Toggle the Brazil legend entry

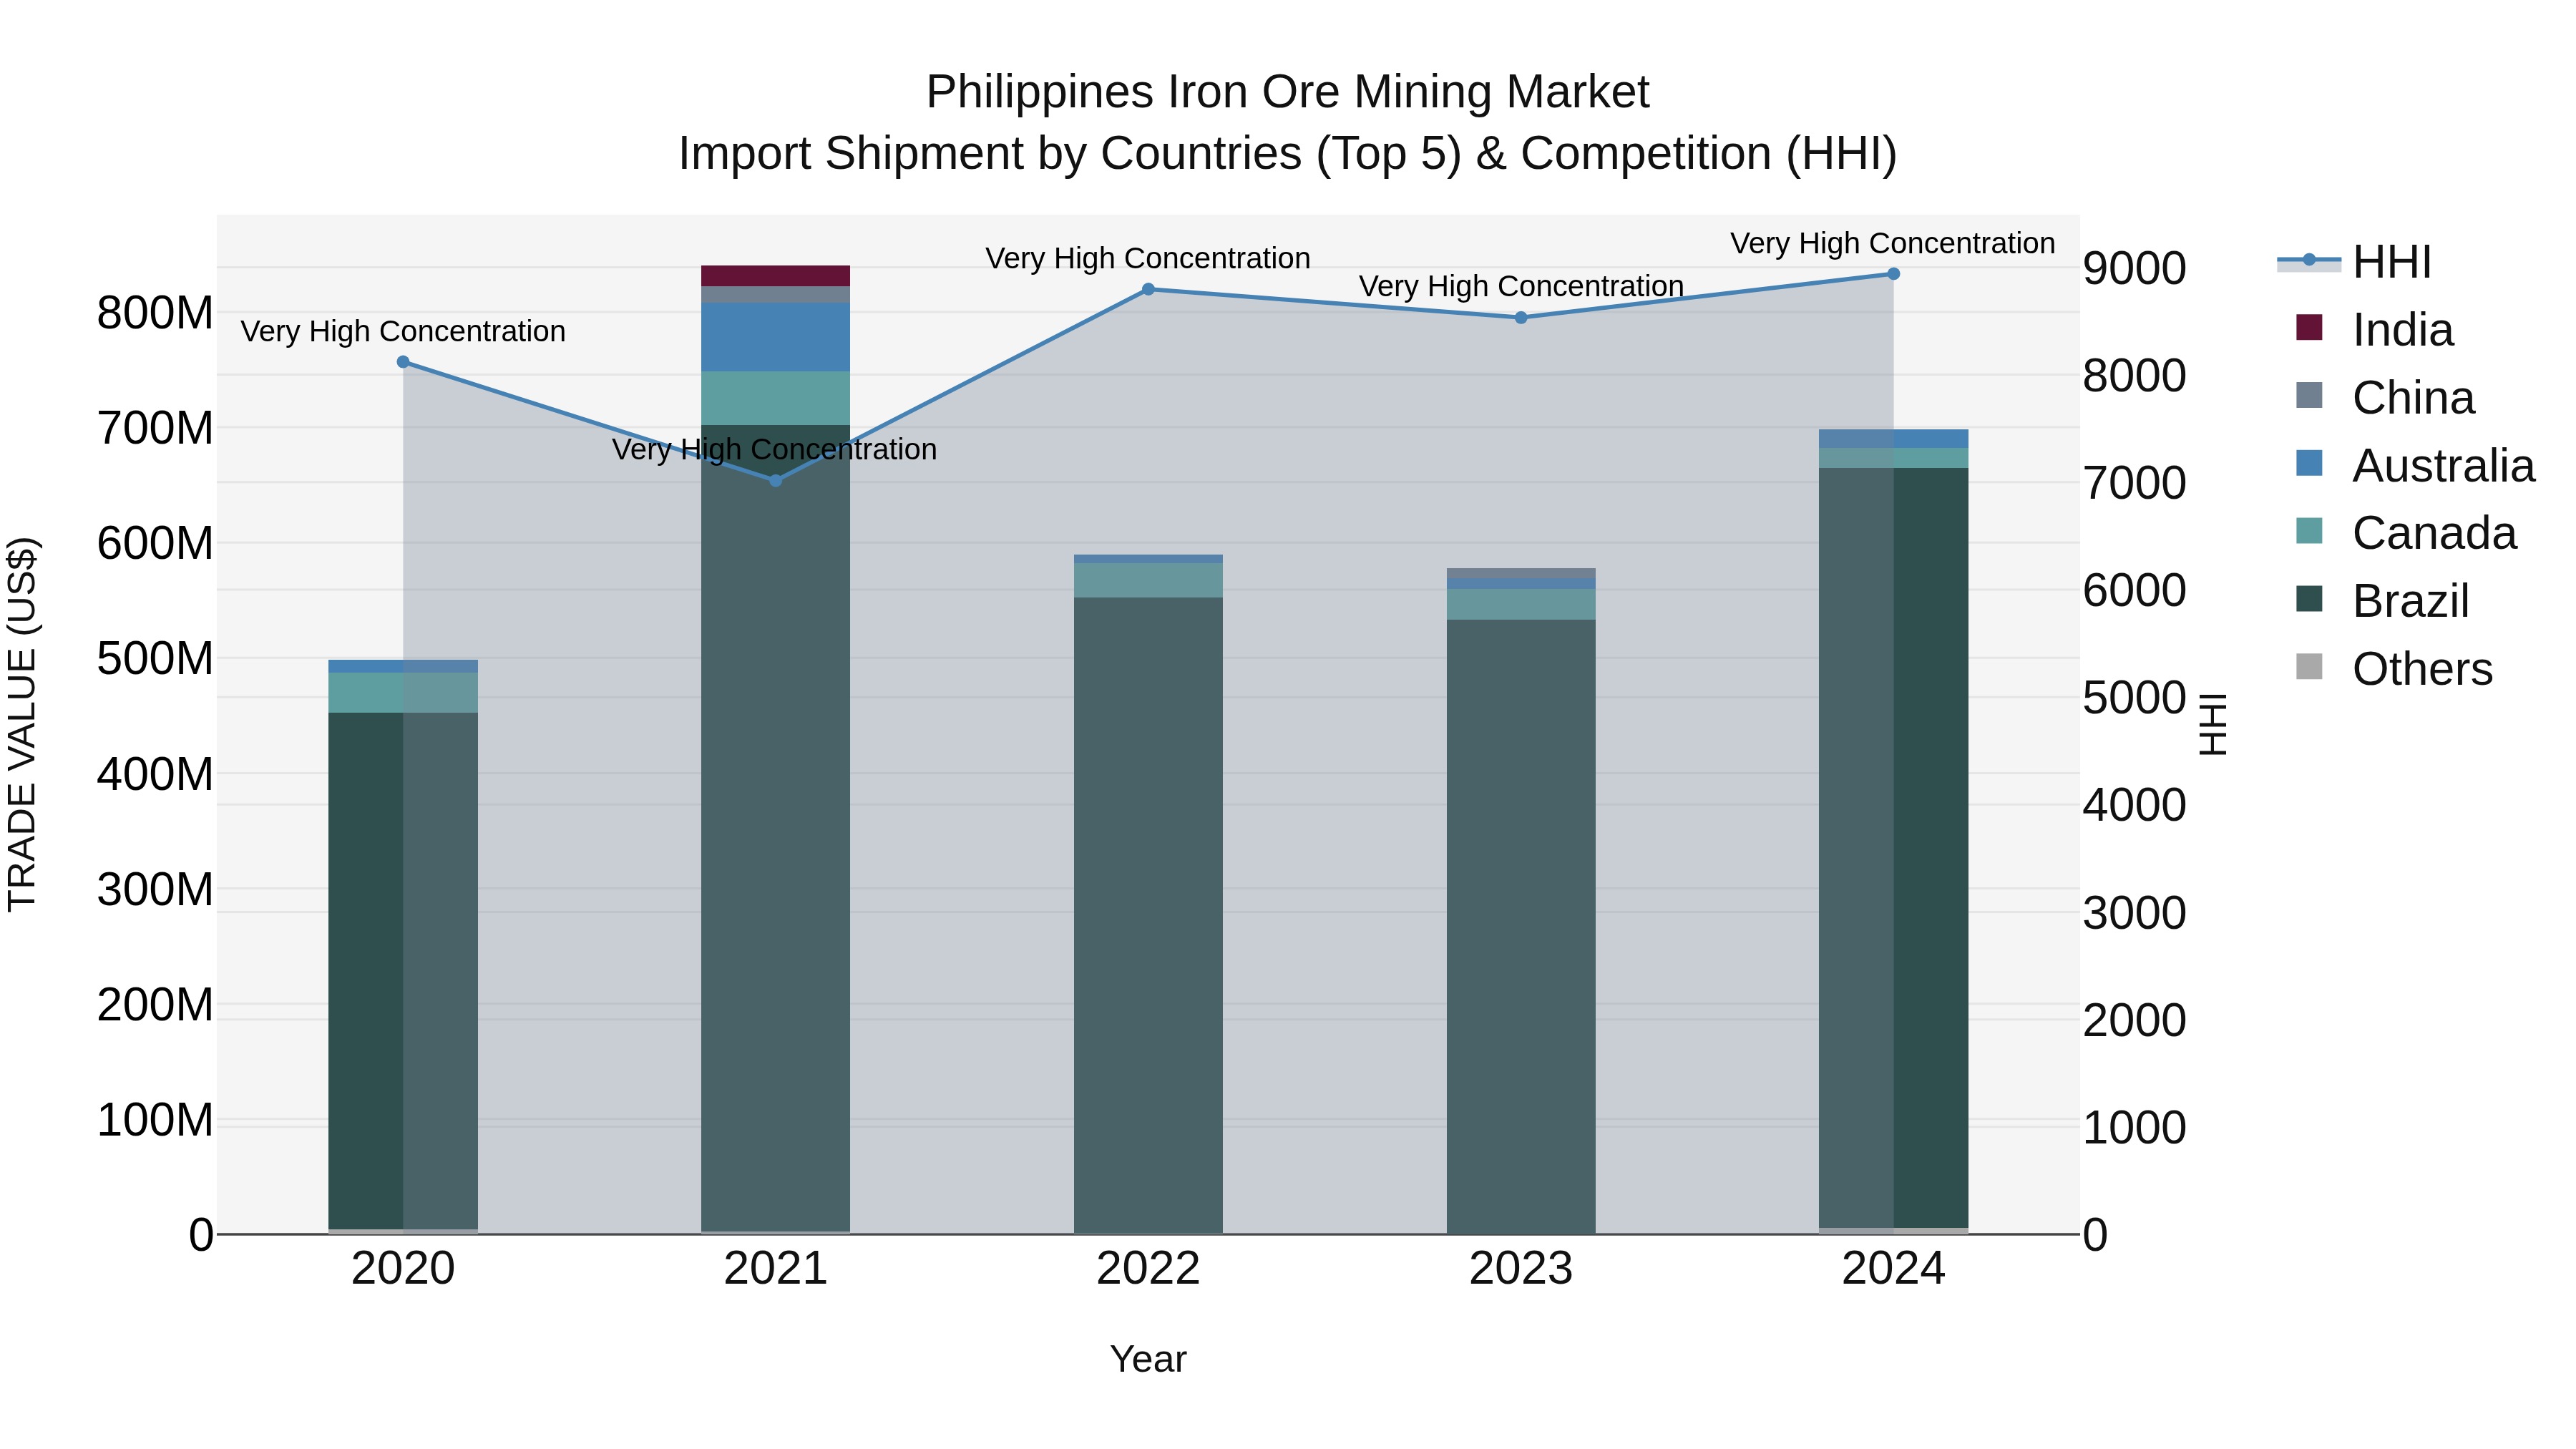tap(2382, 601)
